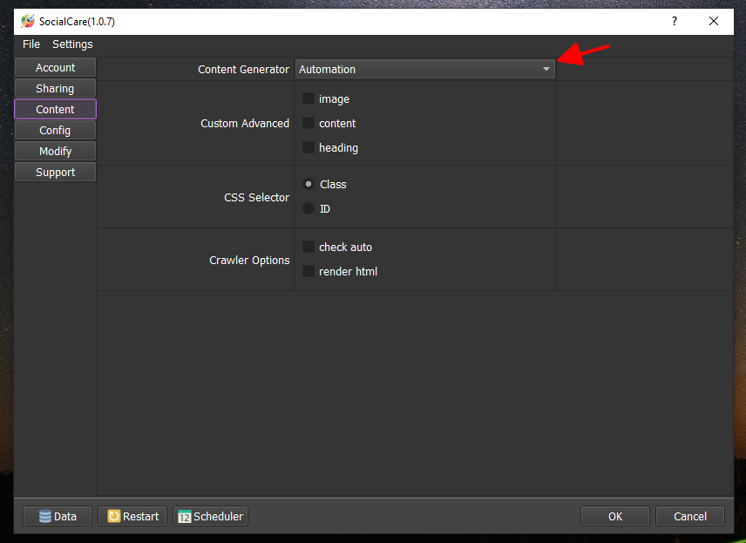Expand the Automation dropdown arrow

point(546,69)
